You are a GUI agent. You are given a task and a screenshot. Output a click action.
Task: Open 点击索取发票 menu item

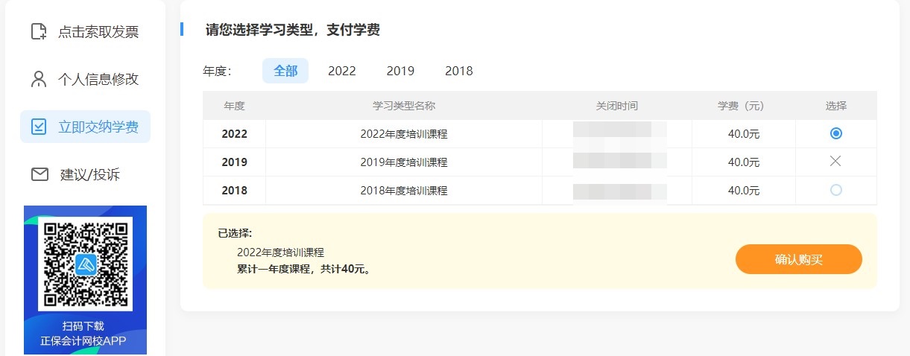tap(98, 32)
